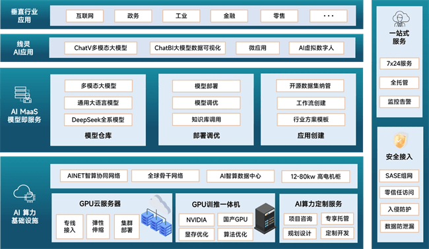The width and height of the screenshot is (429, 249).
Task: Click the GPU云服务器 blue server cluster icon
Action: tap(157, 215)
